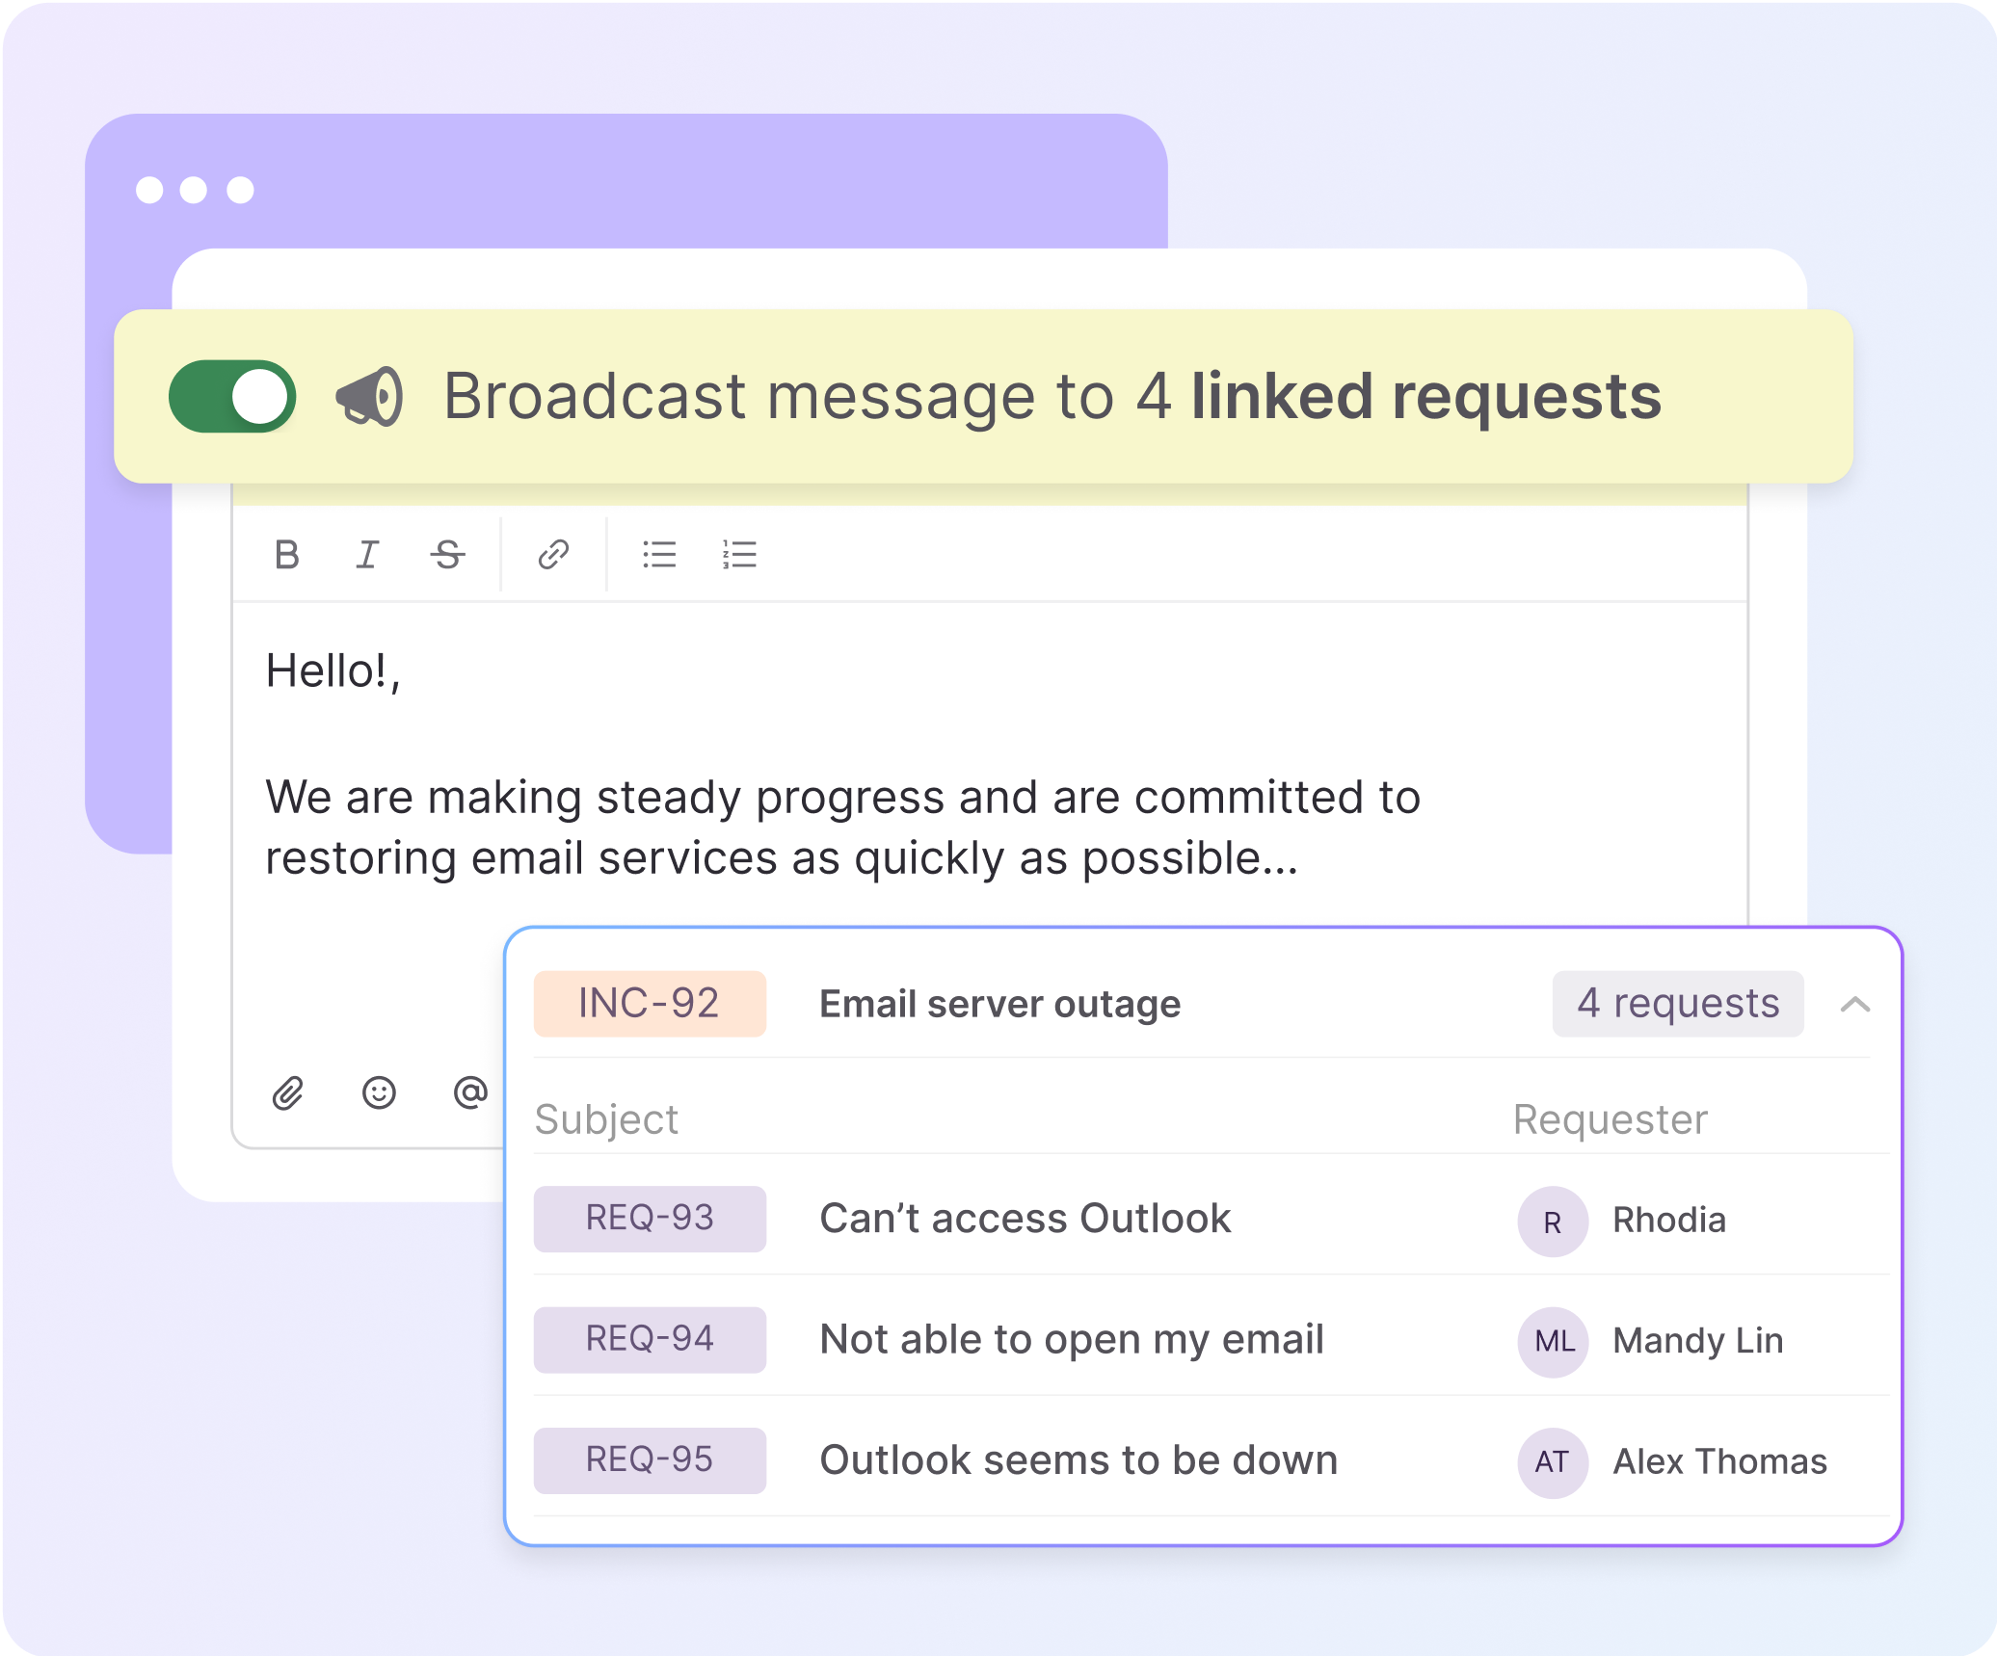Select Outlook seems to be down row

tap(1078, 1460)
